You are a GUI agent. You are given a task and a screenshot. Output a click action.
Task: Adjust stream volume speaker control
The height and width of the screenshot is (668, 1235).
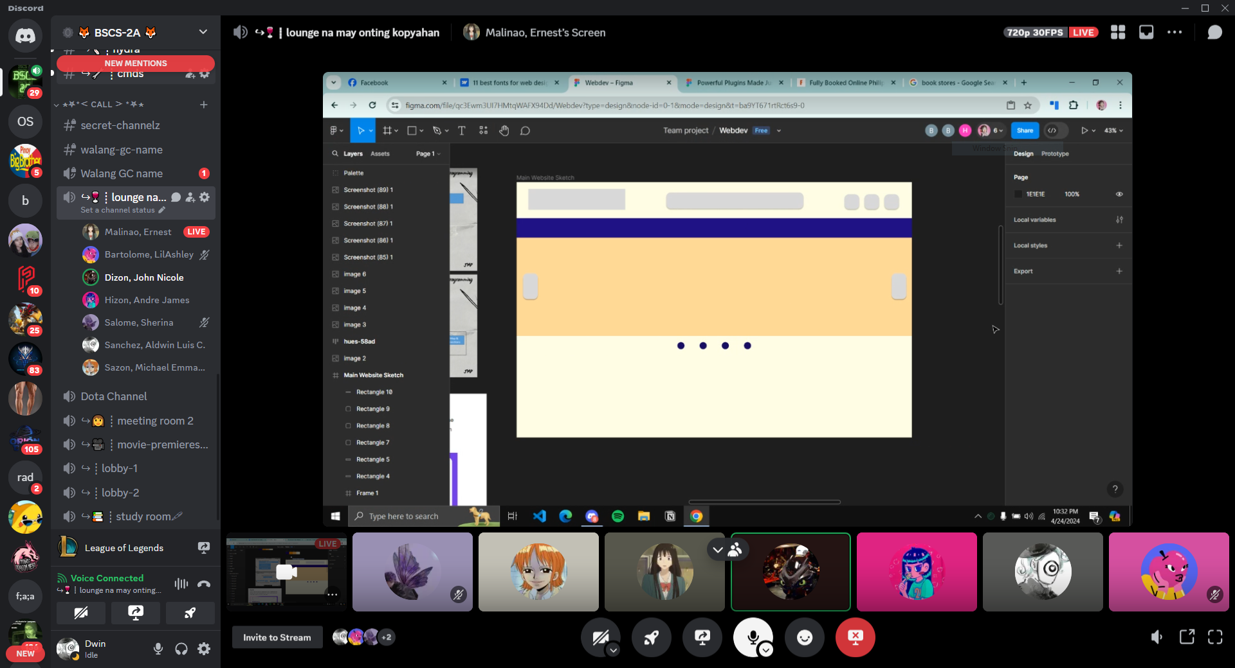tap(1156, 637)
